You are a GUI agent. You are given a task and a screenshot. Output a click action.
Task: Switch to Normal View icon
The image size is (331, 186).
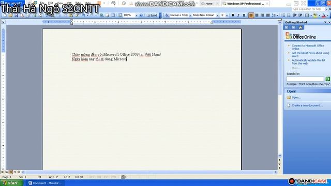pos(3,172)
